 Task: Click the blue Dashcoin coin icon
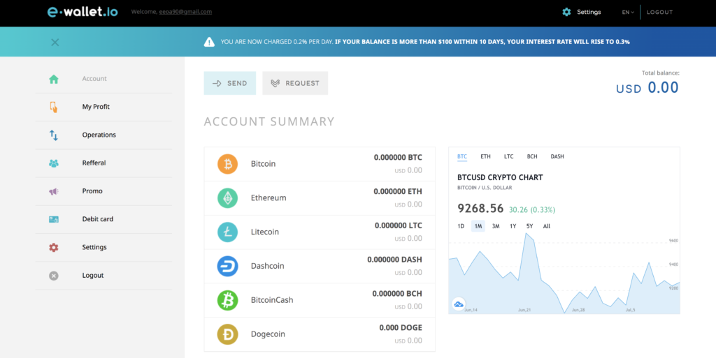(227, 266)
